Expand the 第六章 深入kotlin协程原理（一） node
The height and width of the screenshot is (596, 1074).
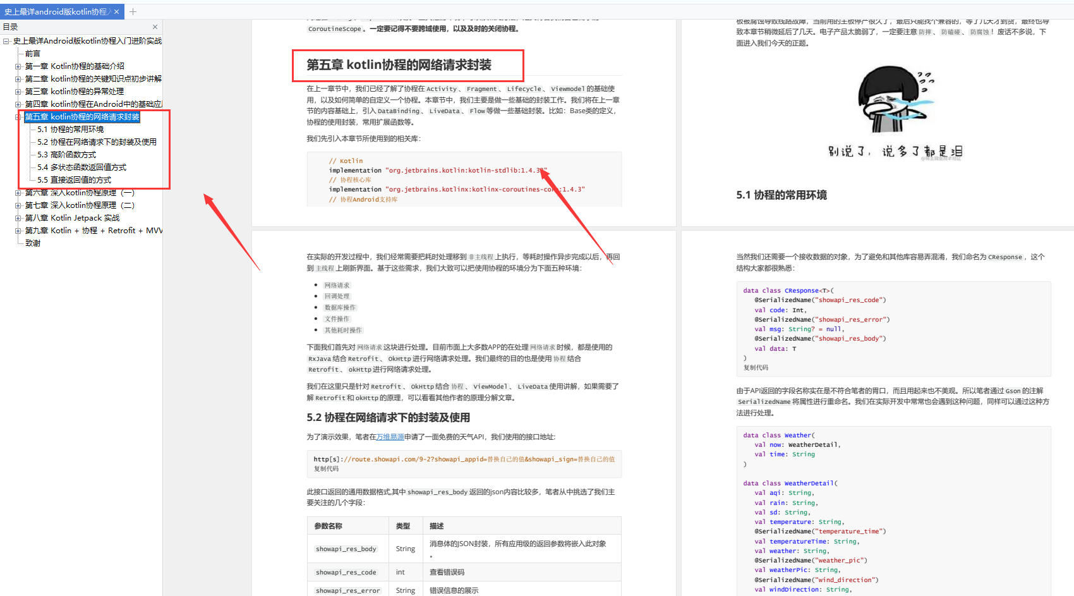click(x=18, y=193)
